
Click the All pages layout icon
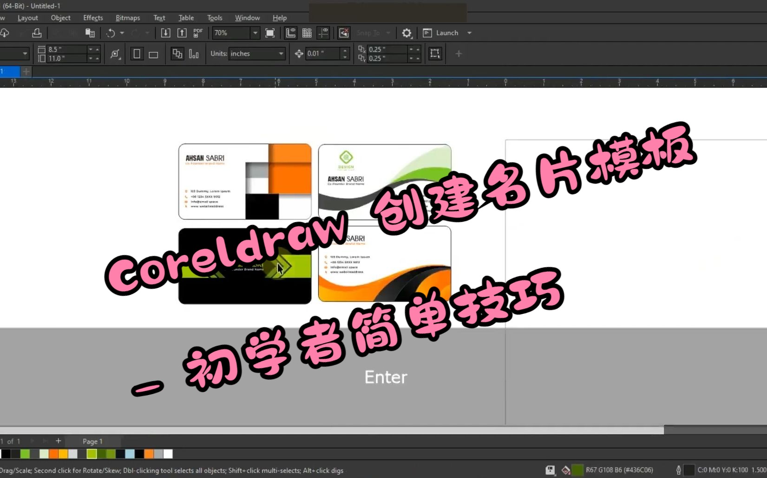coord(177,54)
